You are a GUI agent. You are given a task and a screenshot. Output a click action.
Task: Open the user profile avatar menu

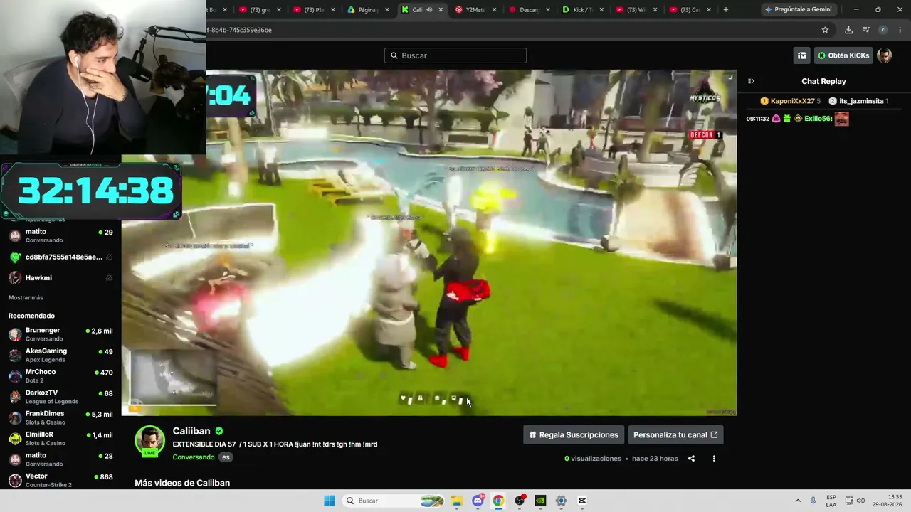click(884, 55)
